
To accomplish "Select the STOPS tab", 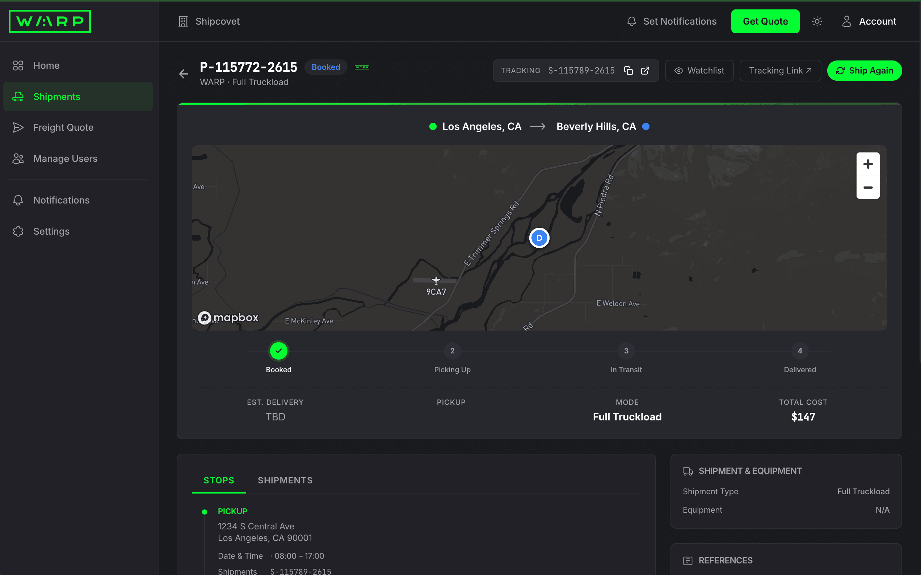I will pos(219,480).
